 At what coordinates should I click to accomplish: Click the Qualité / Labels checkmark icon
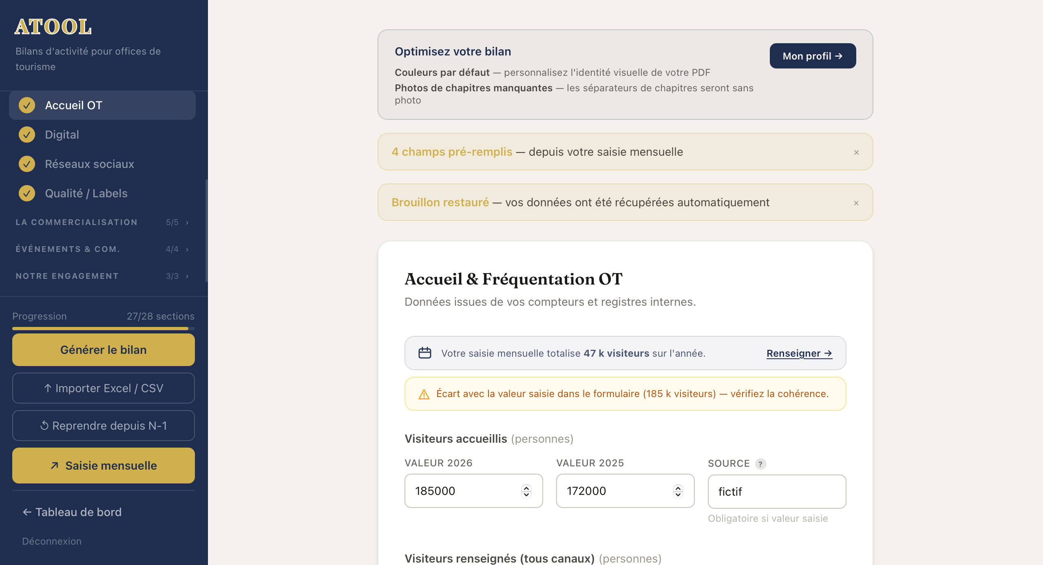pos(27,193)
